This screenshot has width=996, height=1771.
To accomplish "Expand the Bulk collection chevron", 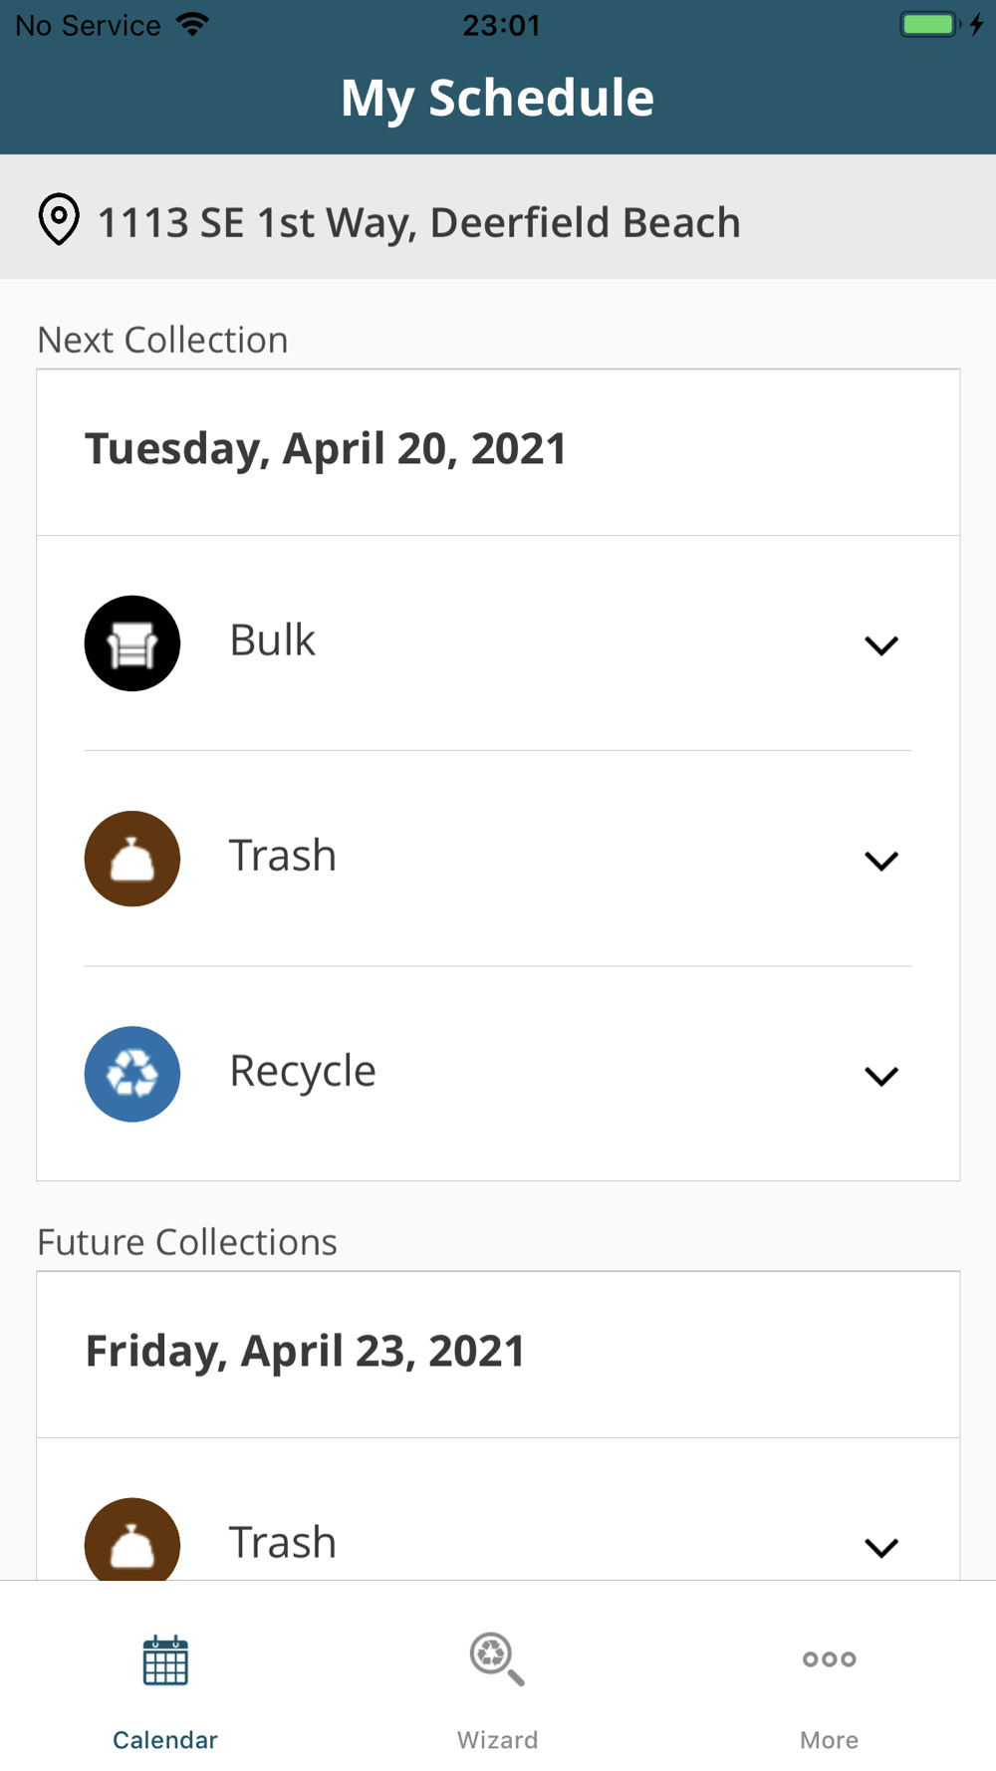I will coord(881,645).
